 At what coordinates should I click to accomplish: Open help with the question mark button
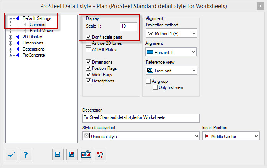point(26,155)
